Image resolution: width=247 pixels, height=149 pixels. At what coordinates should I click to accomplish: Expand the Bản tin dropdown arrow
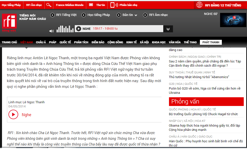[136, 15]
